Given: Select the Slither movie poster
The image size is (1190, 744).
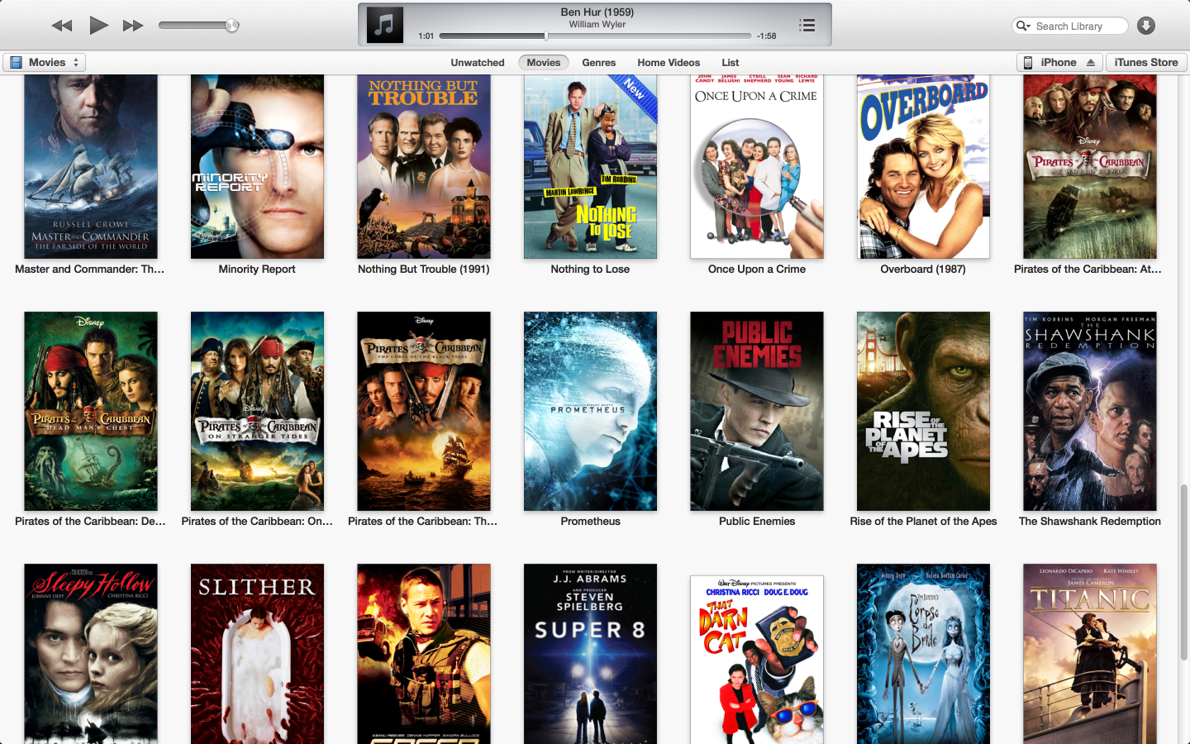Looking at the screenshot, I should pos(257,654).
